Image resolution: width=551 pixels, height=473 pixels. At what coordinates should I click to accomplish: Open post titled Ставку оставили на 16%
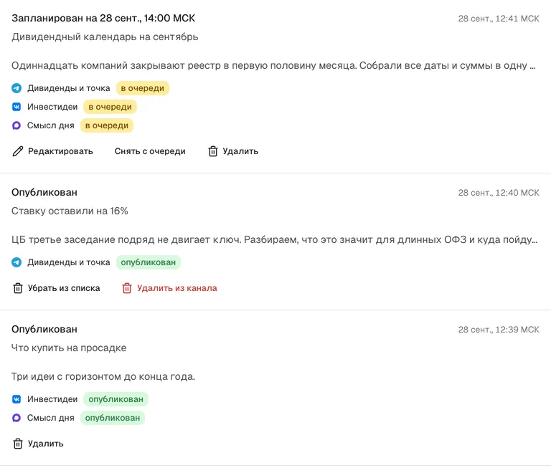(x=70, y=211)
